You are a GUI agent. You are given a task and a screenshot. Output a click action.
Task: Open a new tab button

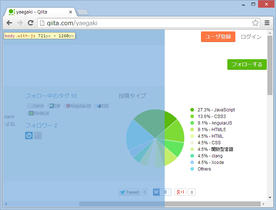click(x=83, y=12)
